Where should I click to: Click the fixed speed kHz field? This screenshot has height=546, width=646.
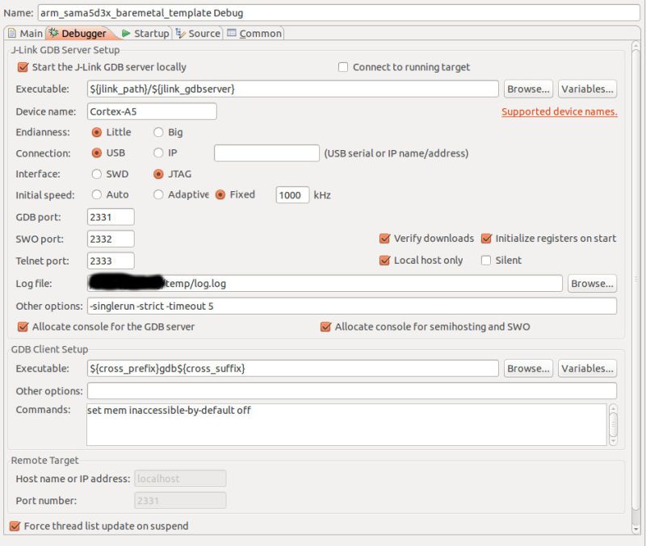click(292, 195)
